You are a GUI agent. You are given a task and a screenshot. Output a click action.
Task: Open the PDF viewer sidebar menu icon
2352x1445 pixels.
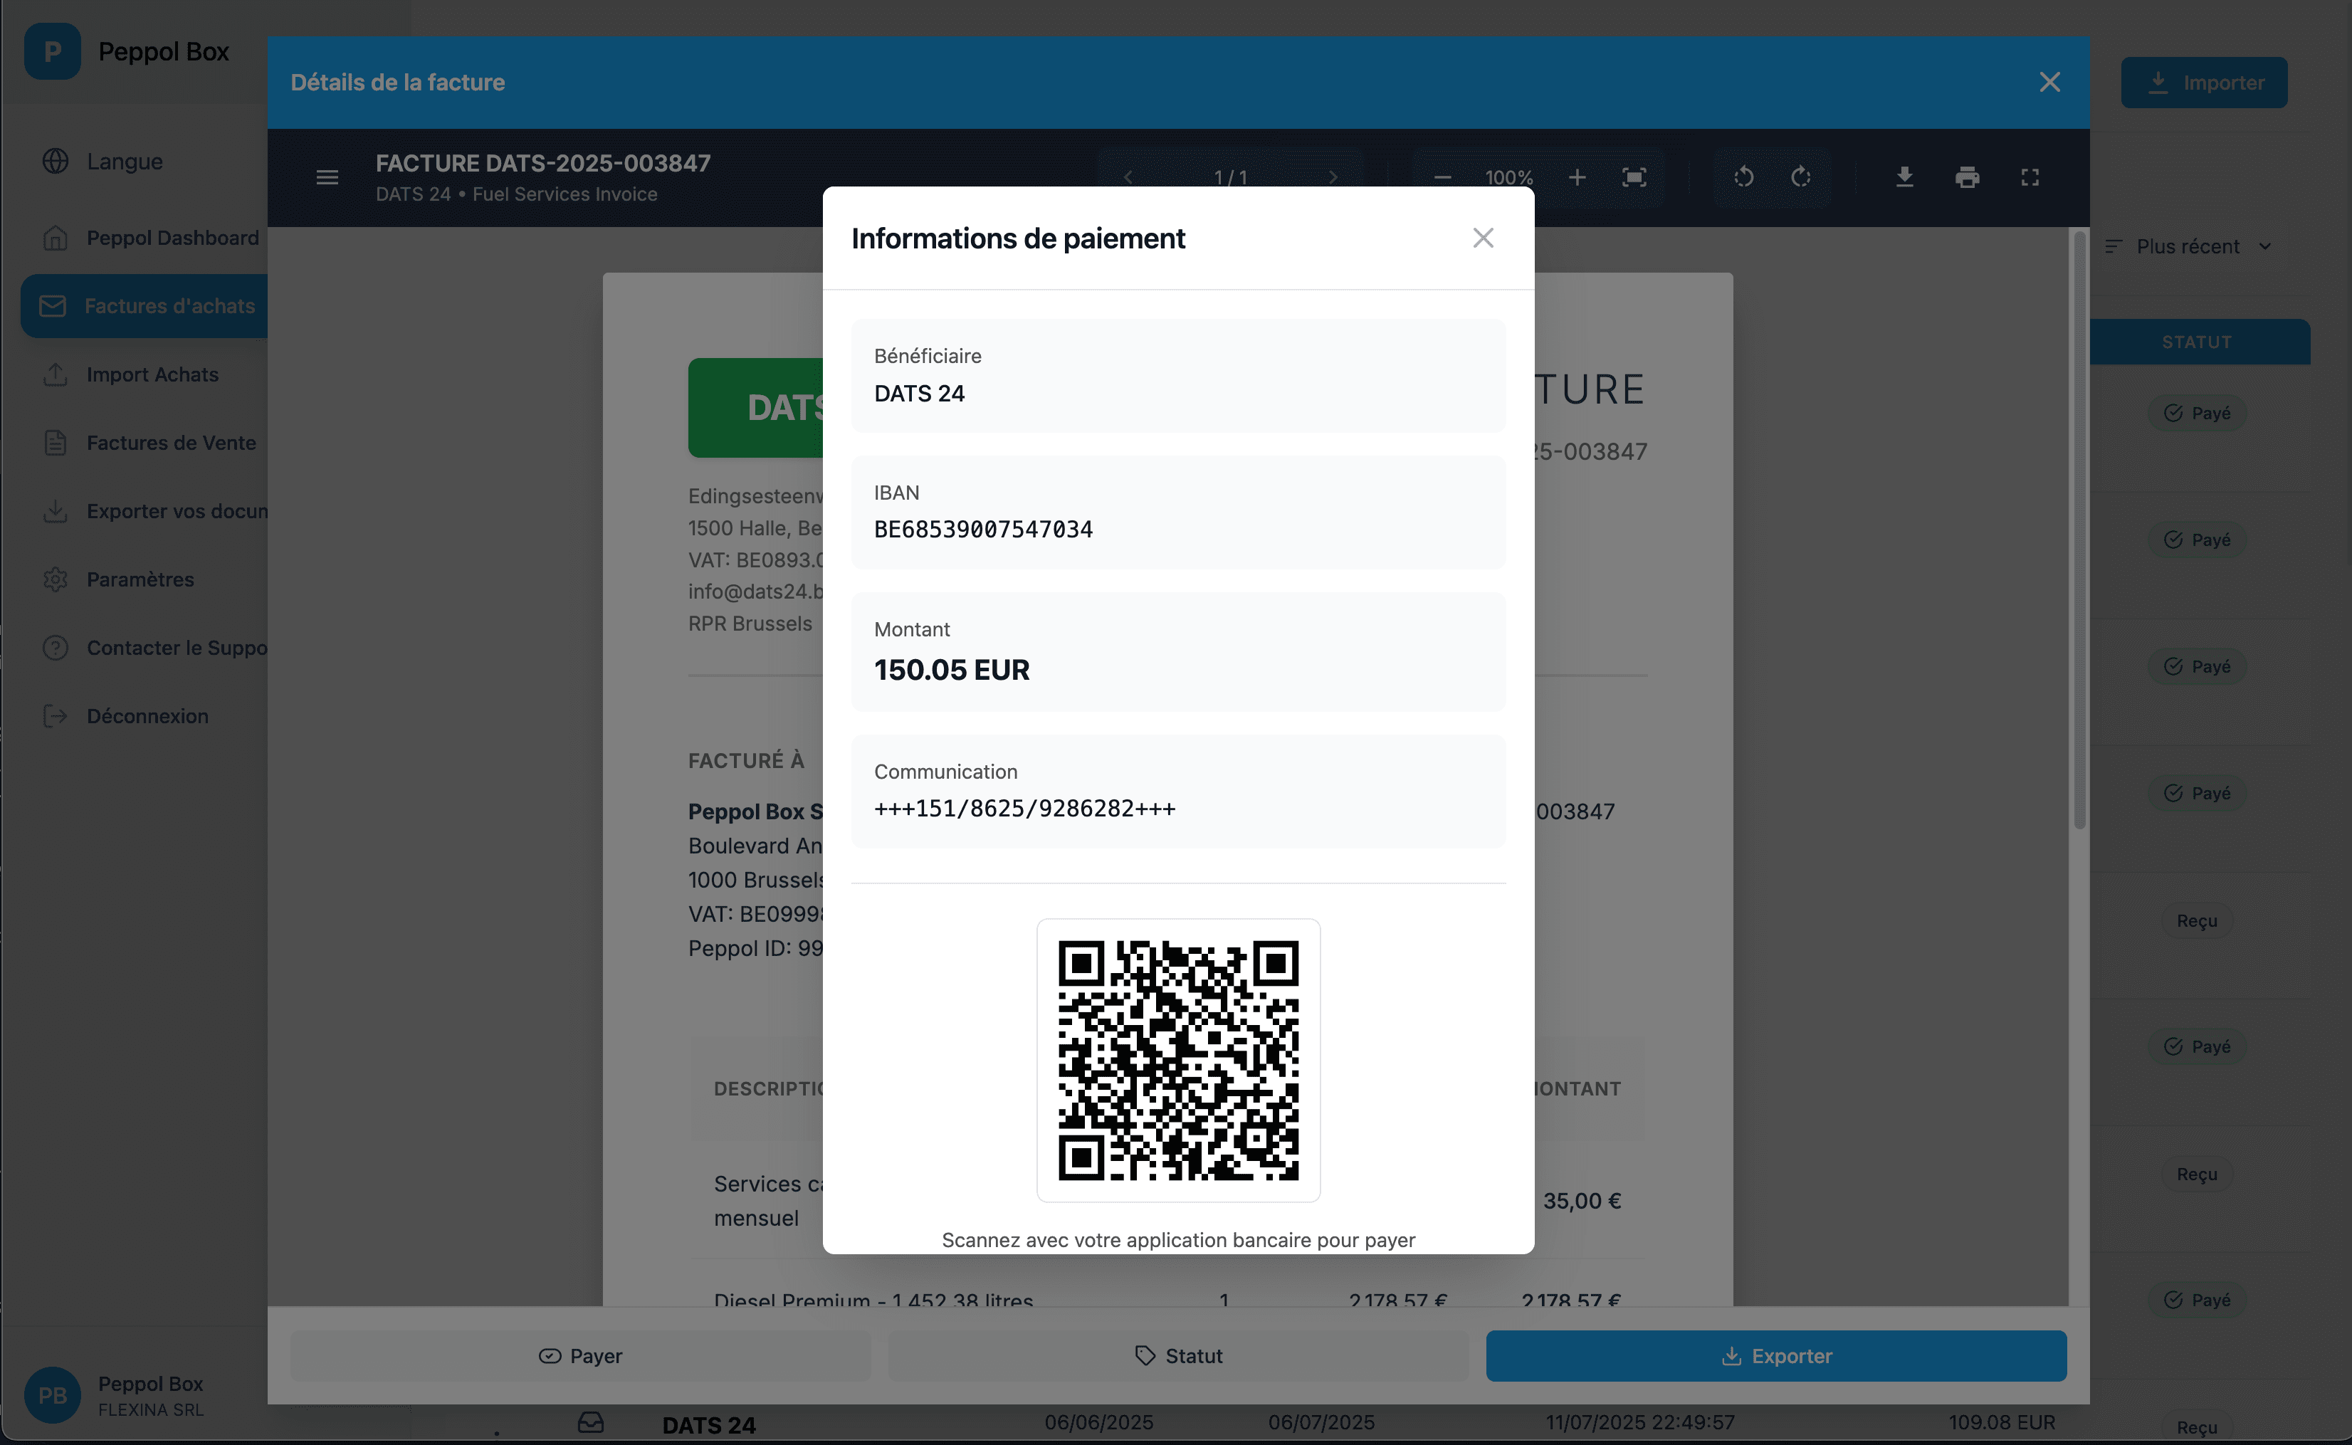tap(327, 177)
